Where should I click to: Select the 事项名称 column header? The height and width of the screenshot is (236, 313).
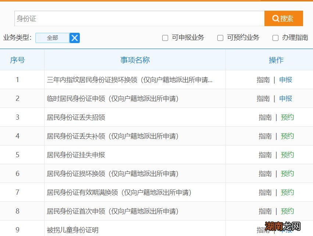coord(135,61)
